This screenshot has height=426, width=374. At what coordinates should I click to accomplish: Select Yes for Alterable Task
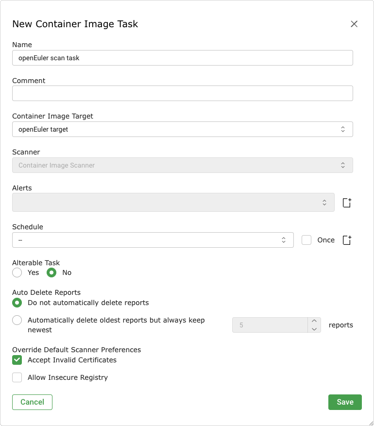click(17, 273)
